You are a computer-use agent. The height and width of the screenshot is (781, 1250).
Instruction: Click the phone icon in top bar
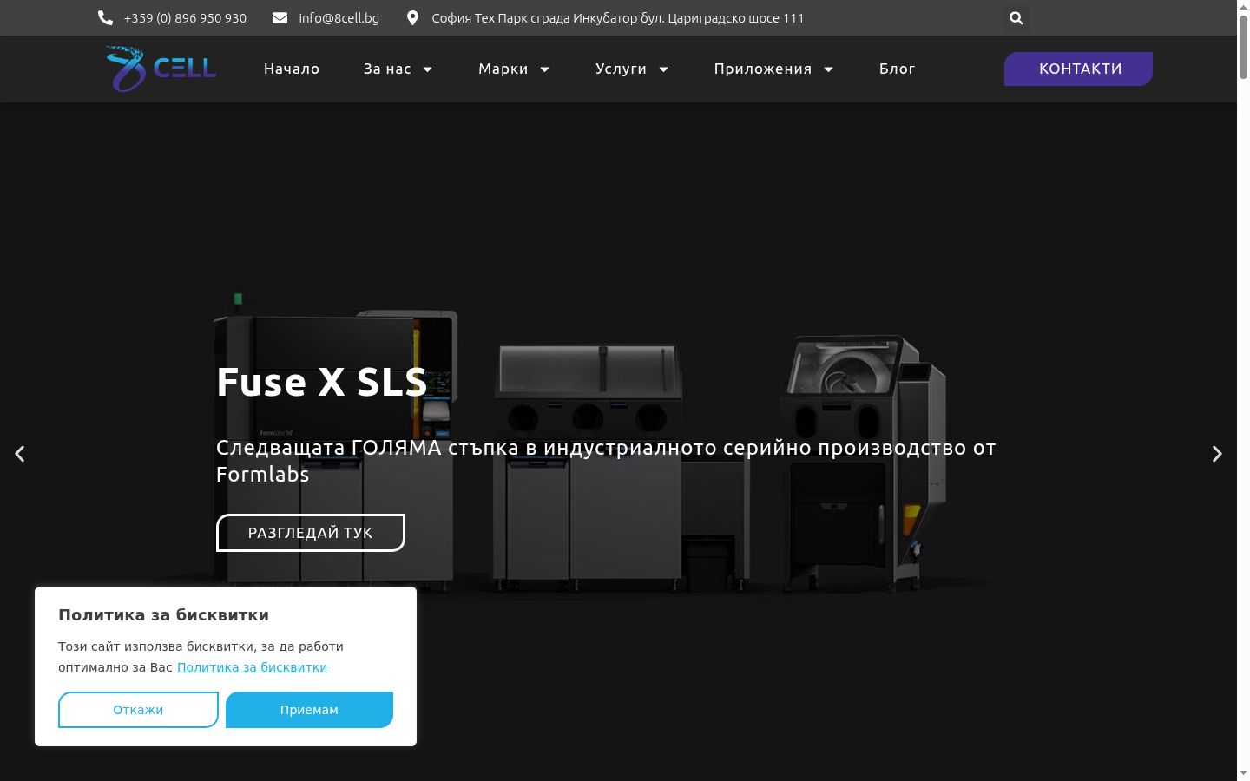[106, 17]
